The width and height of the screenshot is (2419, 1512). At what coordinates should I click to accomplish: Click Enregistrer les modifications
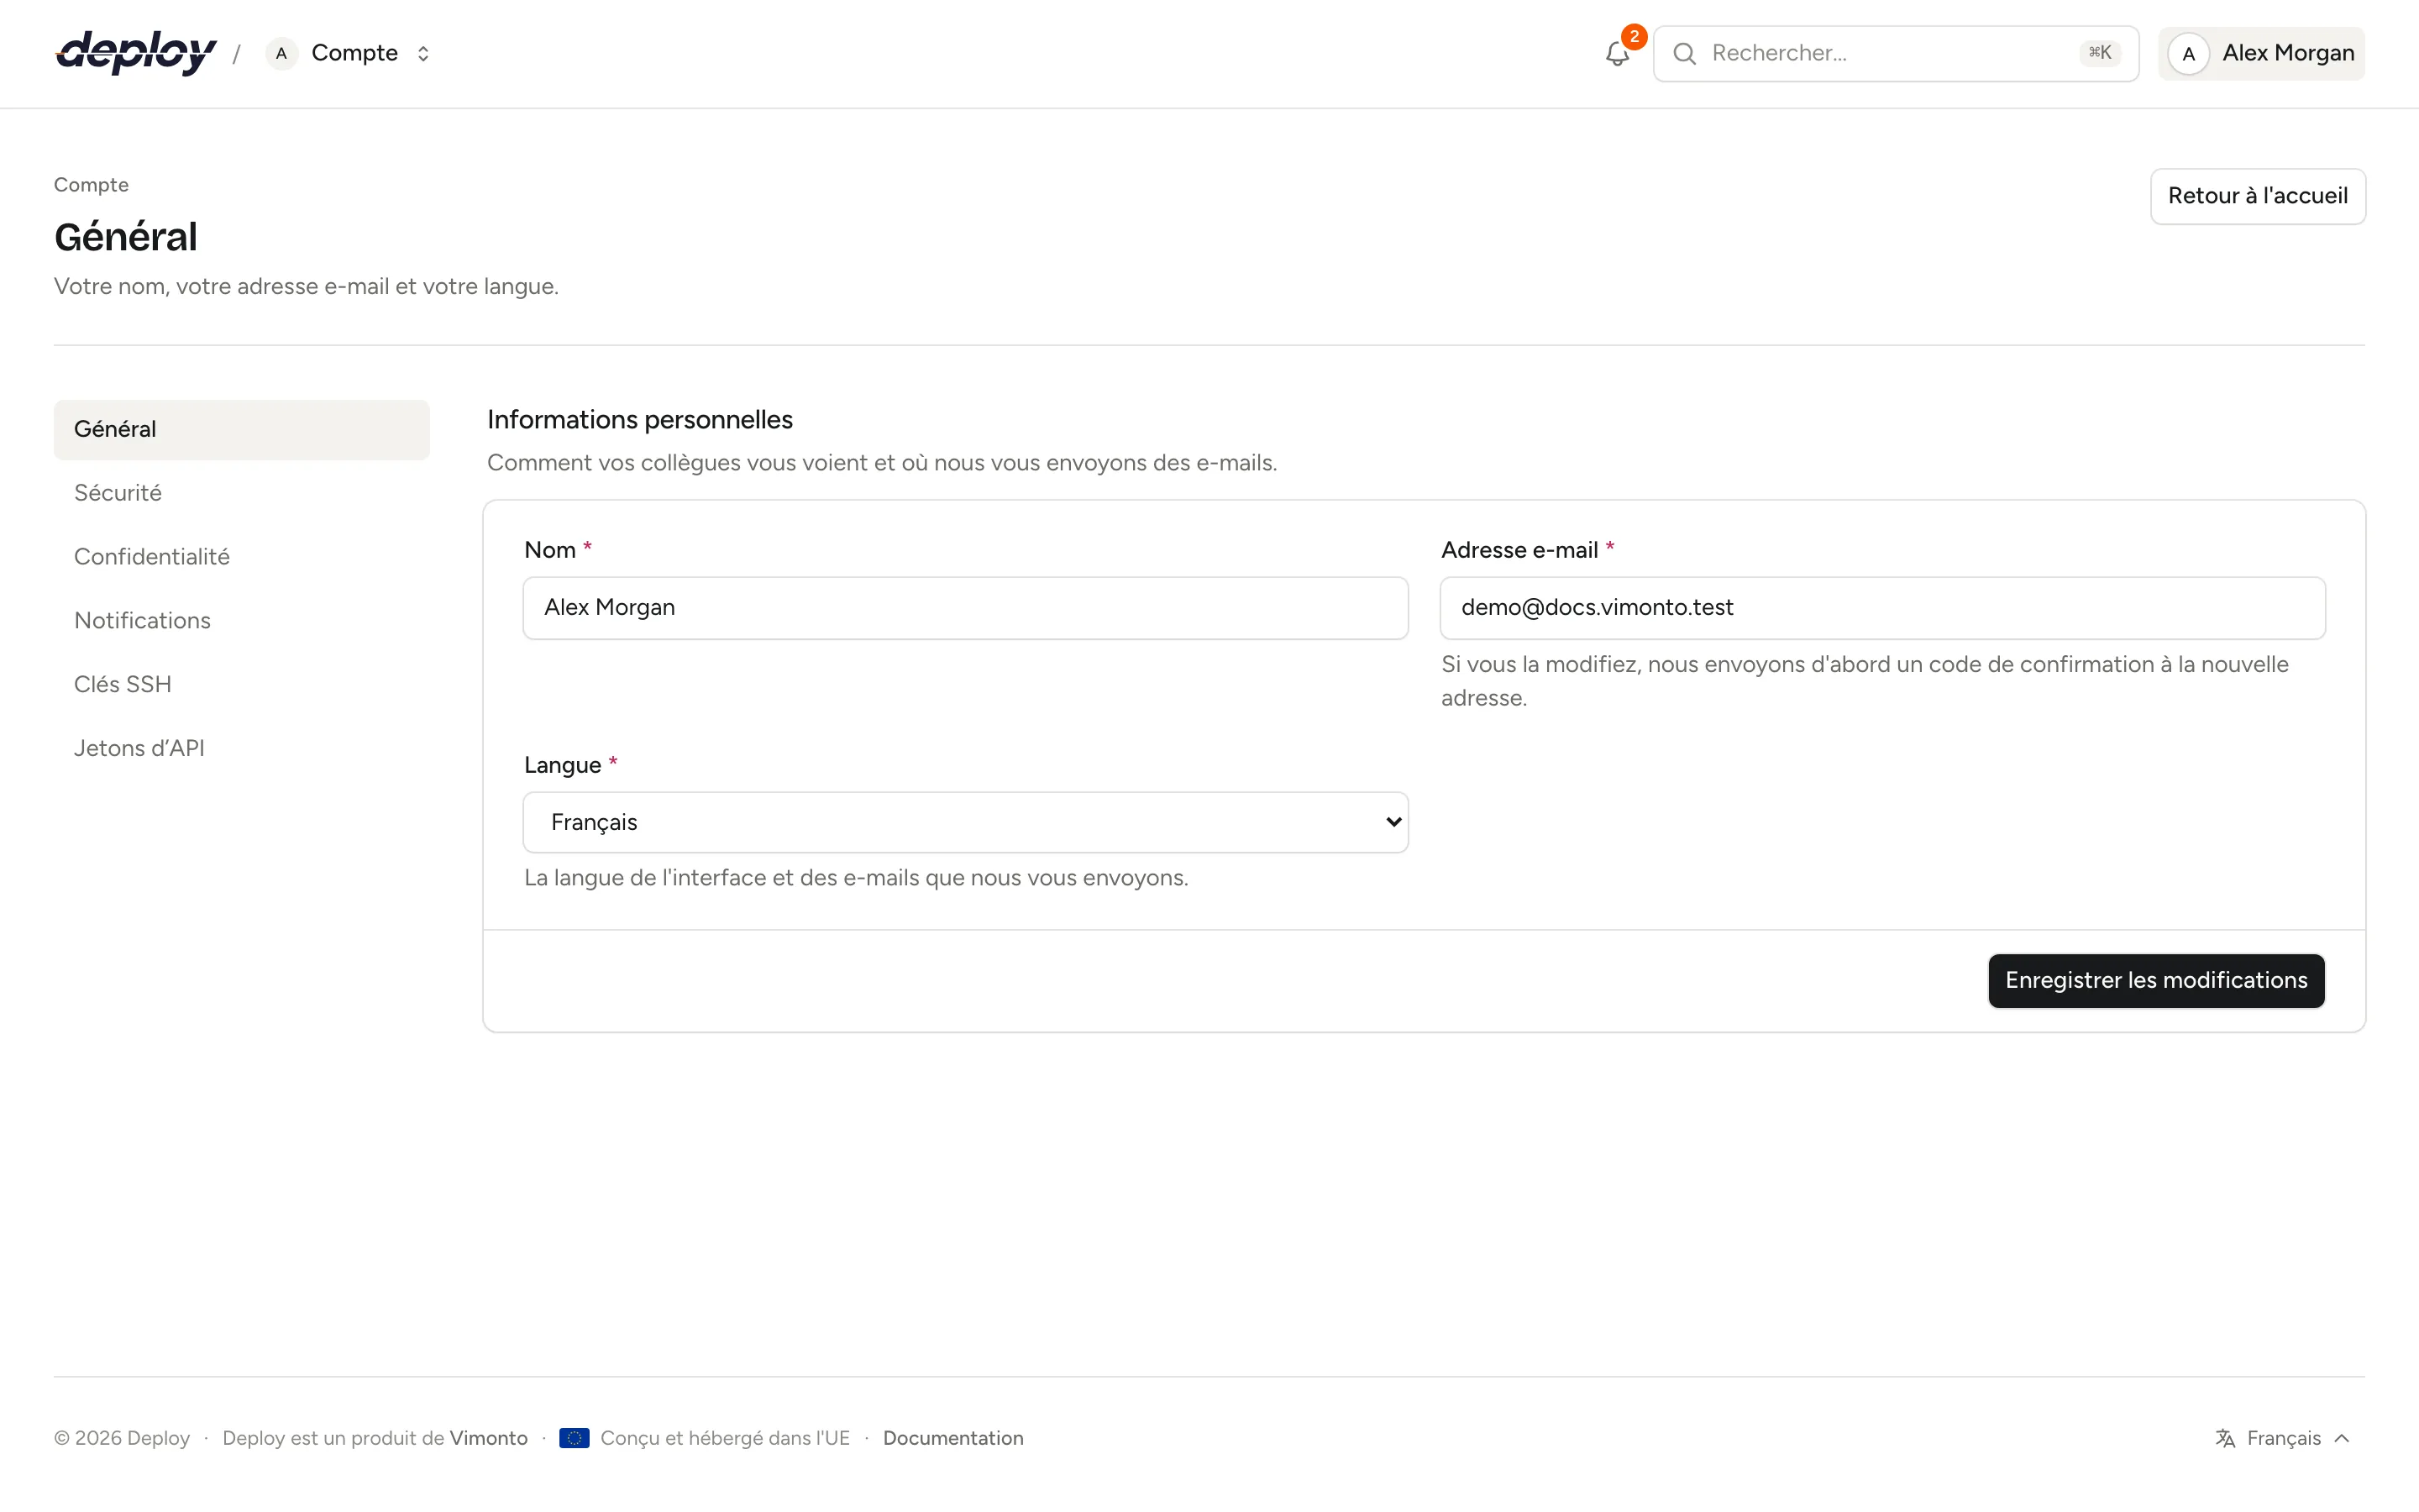click(x=2156, y=980)
